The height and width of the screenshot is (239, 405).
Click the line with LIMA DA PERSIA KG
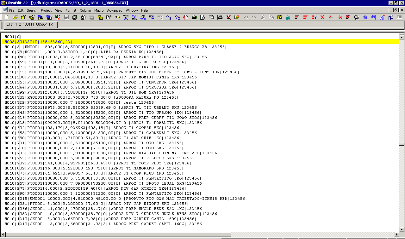click(83, 52)
